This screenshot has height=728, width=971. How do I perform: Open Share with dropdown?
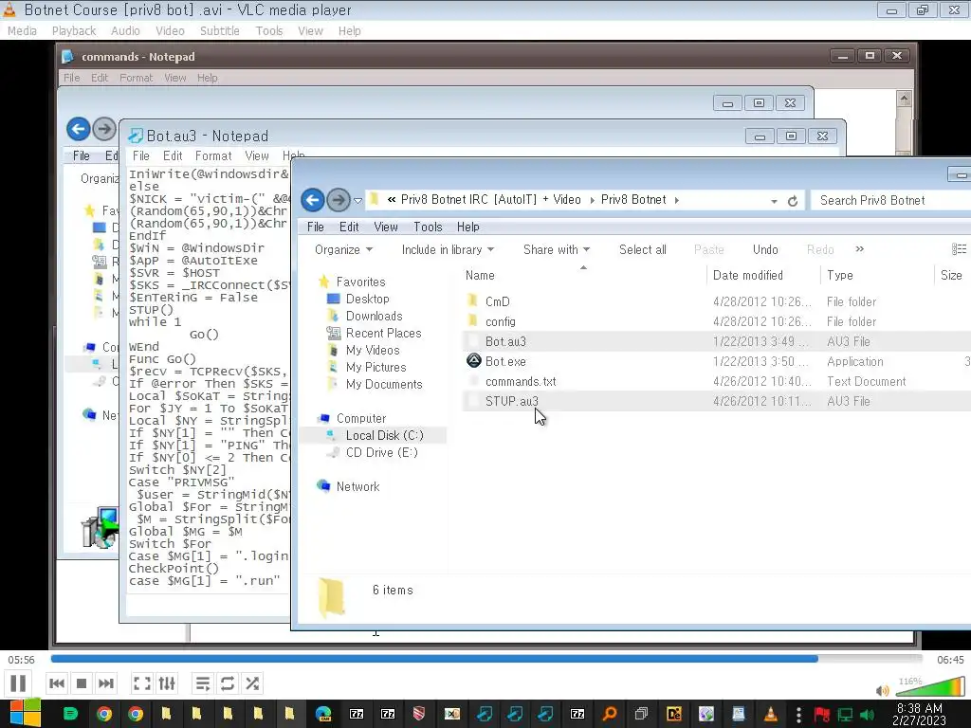point(557,249)
